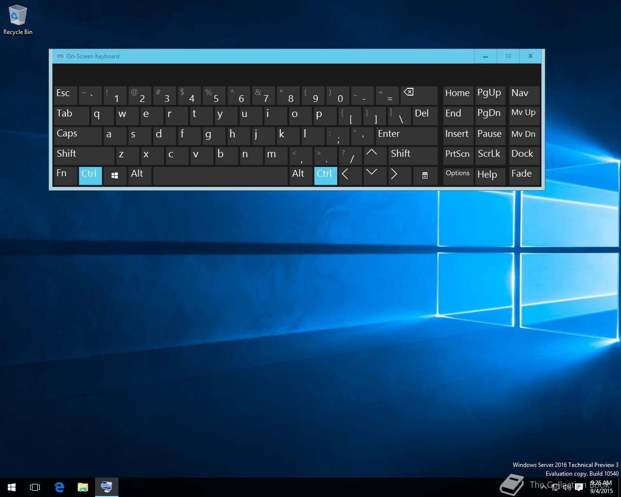
Task: Release the highlighted left Ctrl key
Action: pos(90,176)
